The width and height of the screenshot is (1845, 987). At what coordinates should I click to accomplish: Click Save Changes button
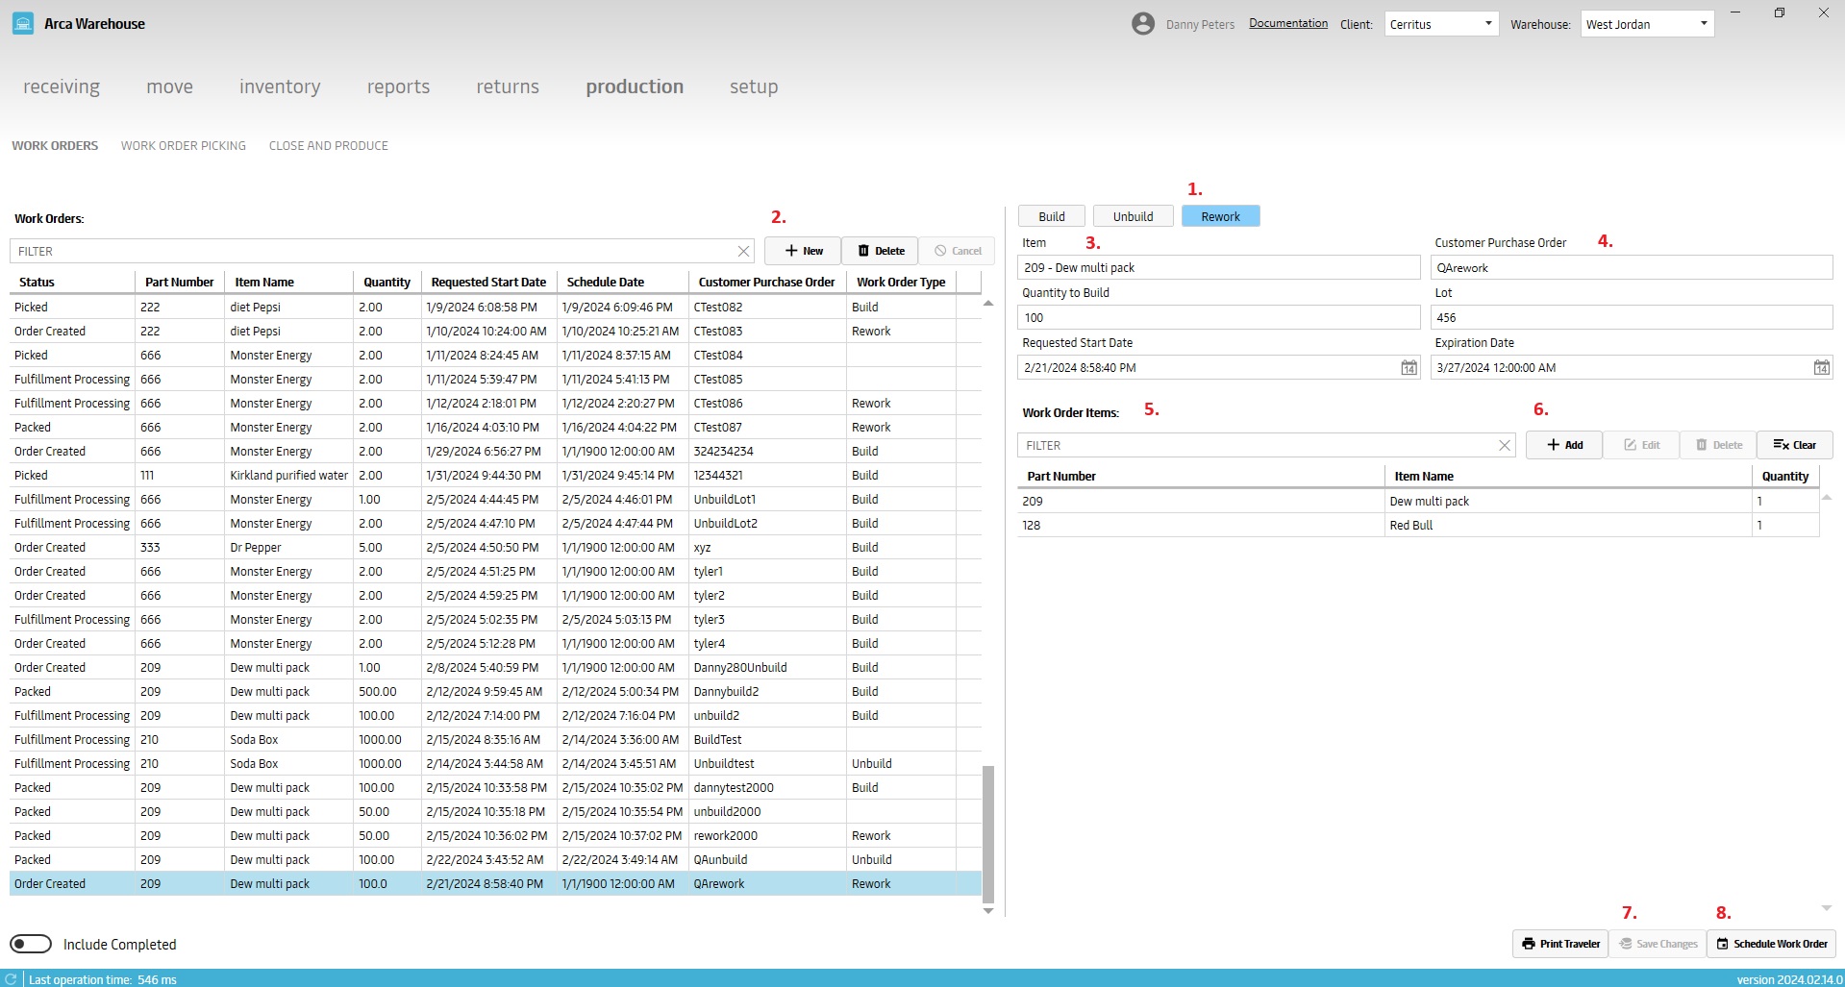pyautogui.click(x=1658, y=944)
